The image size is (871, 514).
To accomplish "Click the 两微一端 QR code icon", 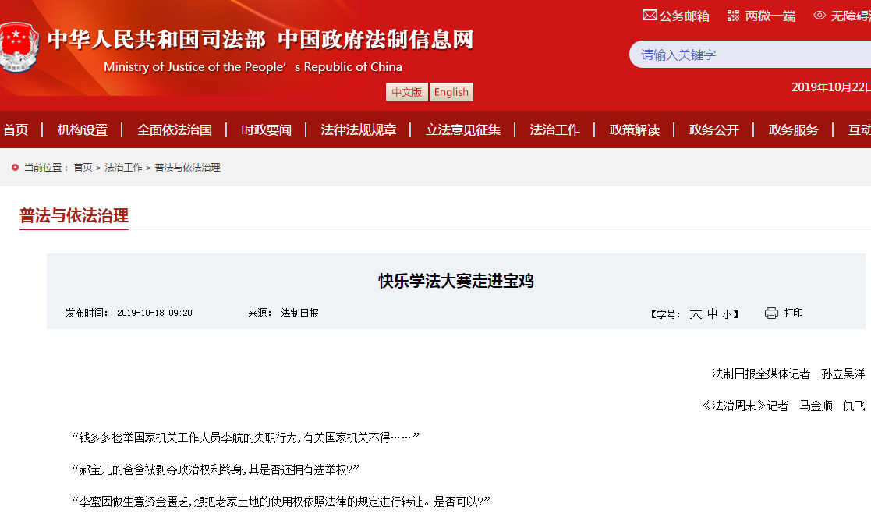I will tap(733, 15).
